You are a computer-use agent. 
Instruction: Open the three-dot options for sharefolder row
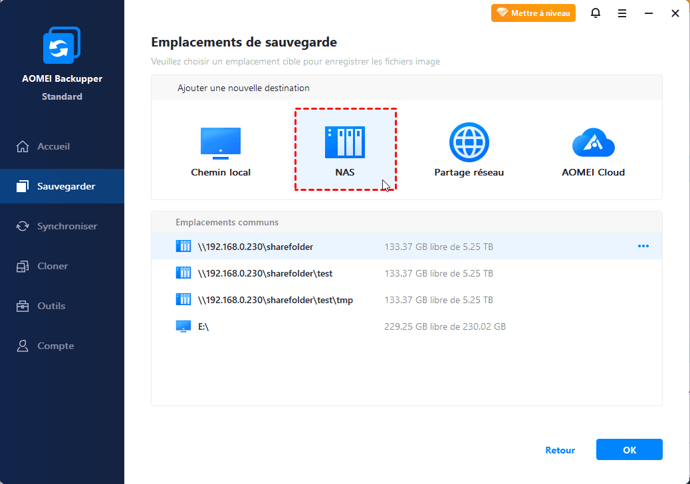point(643,246)
